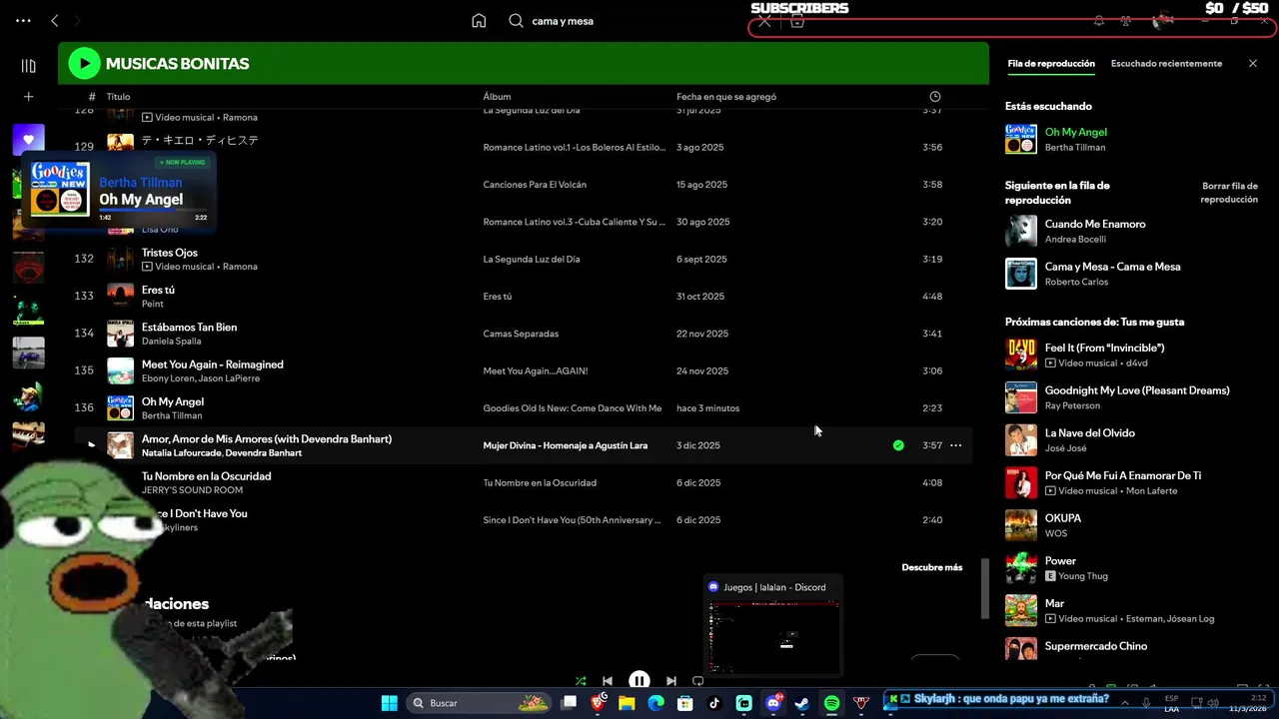1279x719 pixels.
Task: Sort by duration clock icon
Action: point(935,97)
